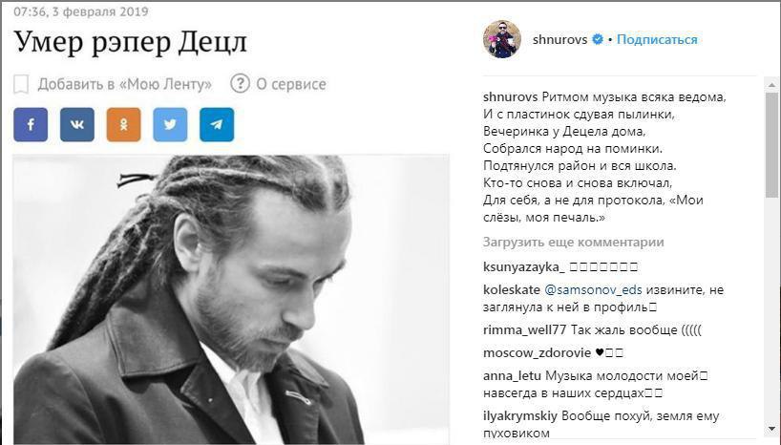This screenshot has width=781, height=445.
Task: Open the shnurovs profile avatar
Action: 502,39
